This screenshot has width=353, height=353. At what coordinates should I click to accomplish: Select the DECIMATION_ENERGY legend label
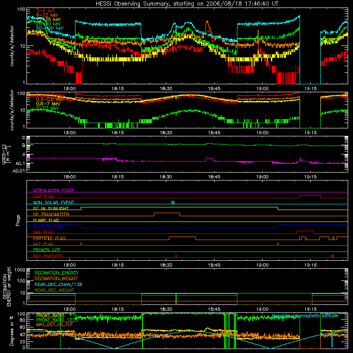[x=56, y=273]
